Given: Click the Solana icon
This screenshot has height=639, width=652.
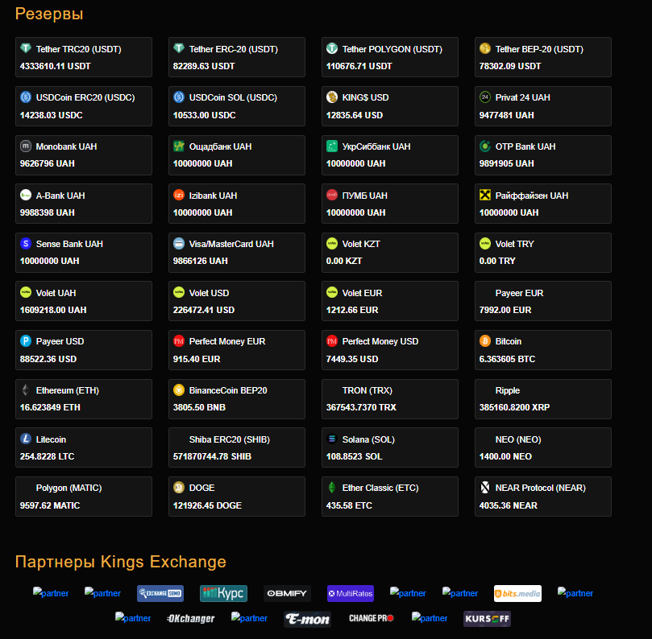Looking at the screenshot, I should (332, 439).
